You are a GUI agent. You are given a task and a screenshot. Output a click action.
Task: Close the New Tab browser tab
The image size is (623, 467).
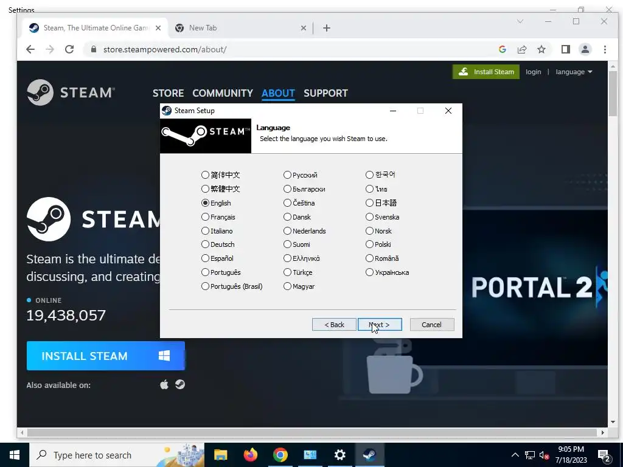[303, 28]
